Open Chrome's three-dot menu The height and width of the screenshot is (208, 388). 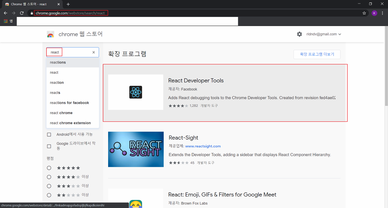(382, 13)
